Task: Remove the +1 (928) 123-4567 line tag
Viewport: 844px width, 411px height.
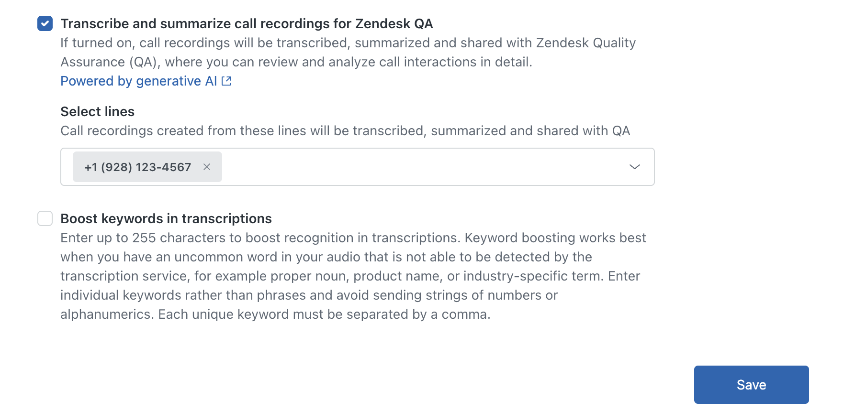Action: (x=207, y=167)
